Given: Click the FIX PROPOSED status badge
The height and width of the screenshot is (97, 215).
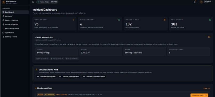Looking at the screenshot, I should [50, 95].
